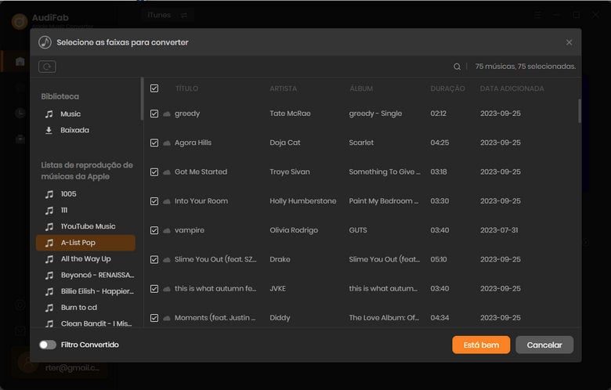Screen dimensions: 611x390
Task: Toggle the select-all checkbox in table header
Action: [x=154, y=88]
